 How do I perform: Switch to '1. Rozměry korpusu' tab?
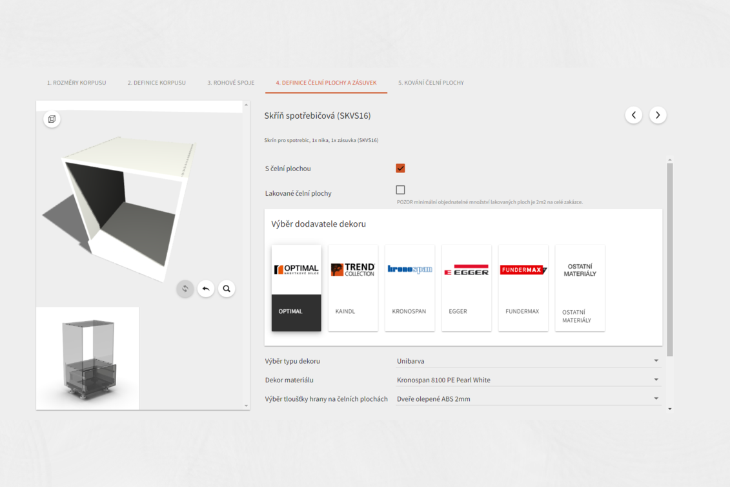click(76, 83)
